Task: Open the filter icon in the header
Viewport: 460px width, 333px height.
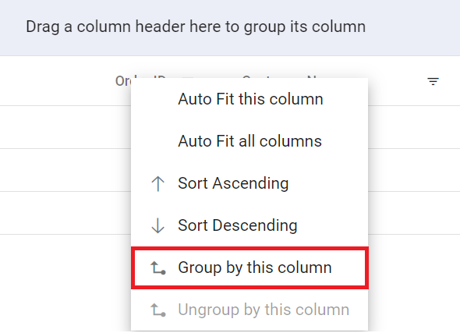Action: 433,81
